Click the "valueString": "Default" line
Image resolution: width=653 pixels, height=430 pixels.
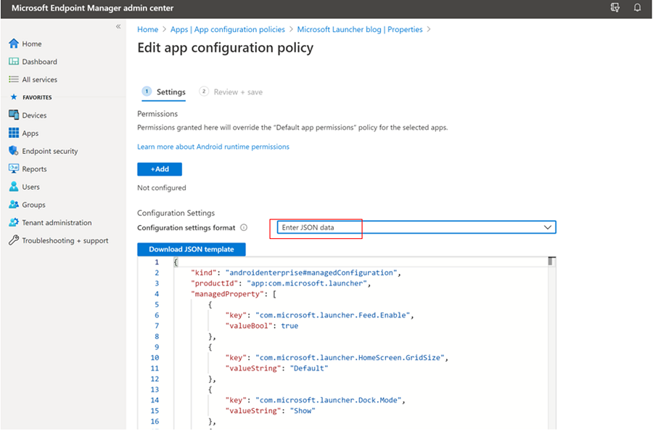click(276, 368)
